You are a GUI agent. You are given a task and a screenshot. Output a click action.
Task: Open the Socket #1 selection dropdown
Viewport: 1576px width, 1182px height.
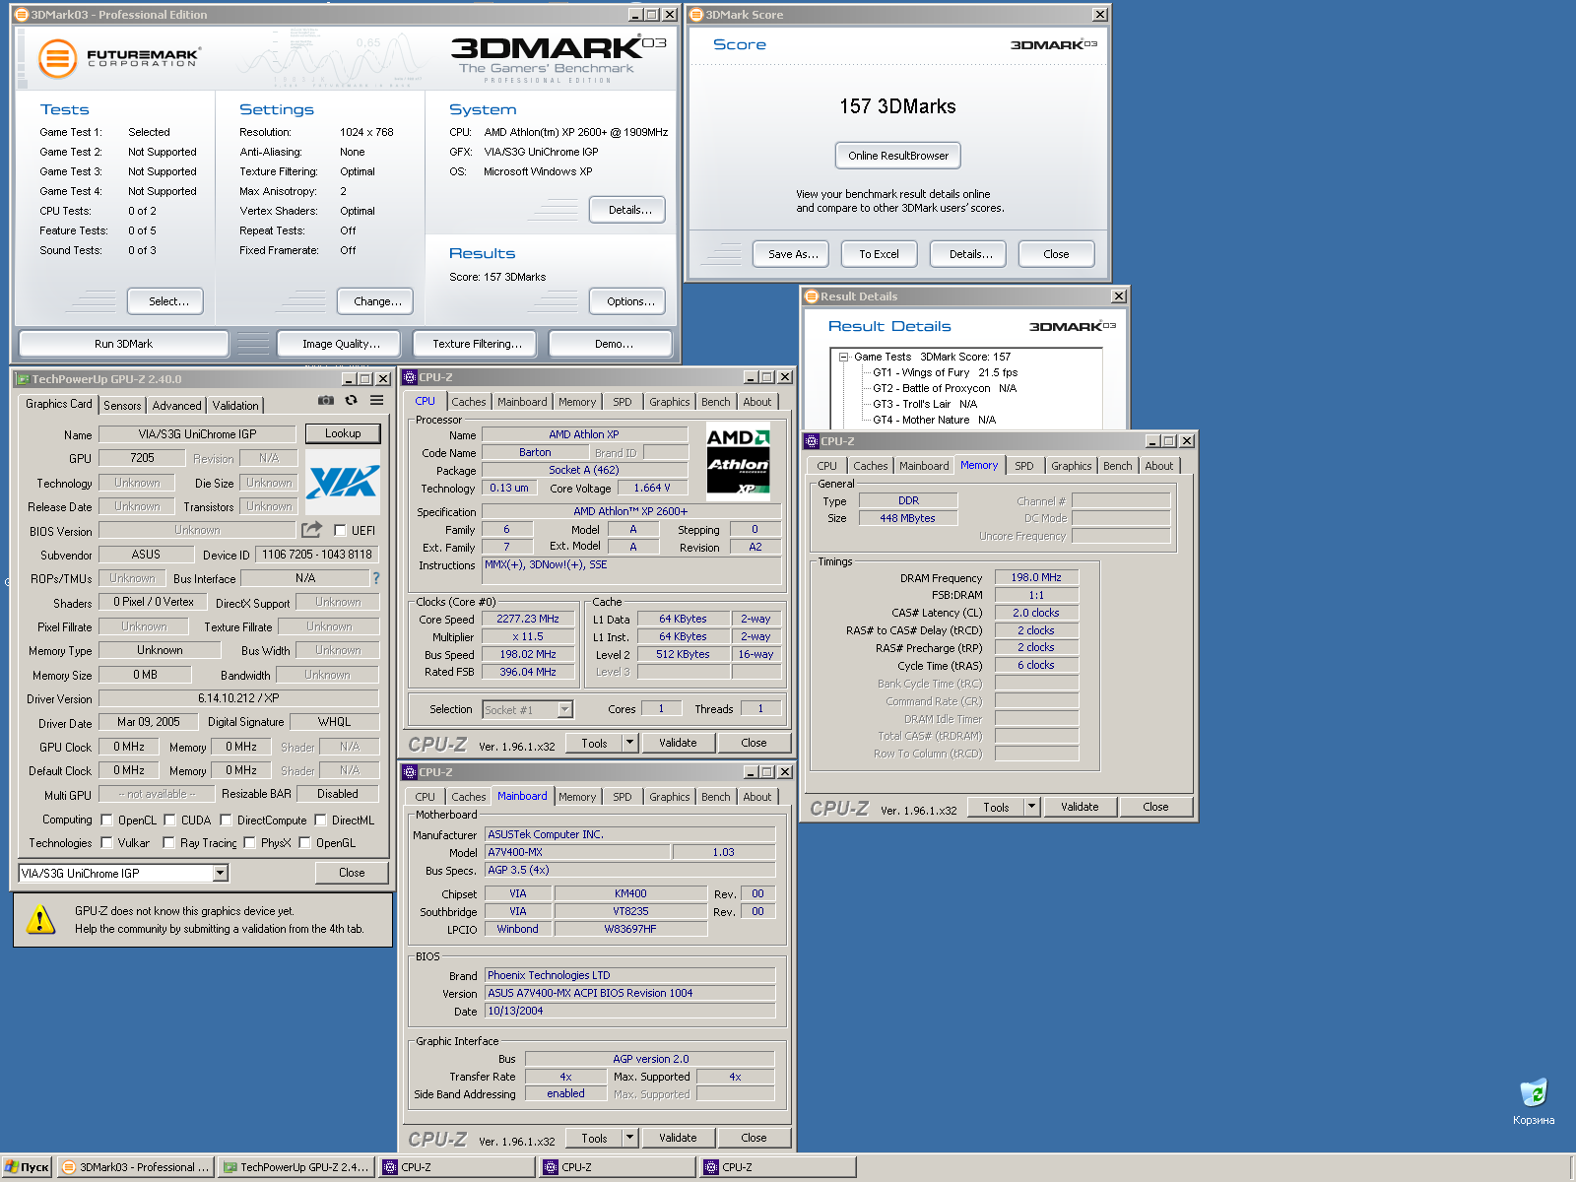click(x=564, y=710)
